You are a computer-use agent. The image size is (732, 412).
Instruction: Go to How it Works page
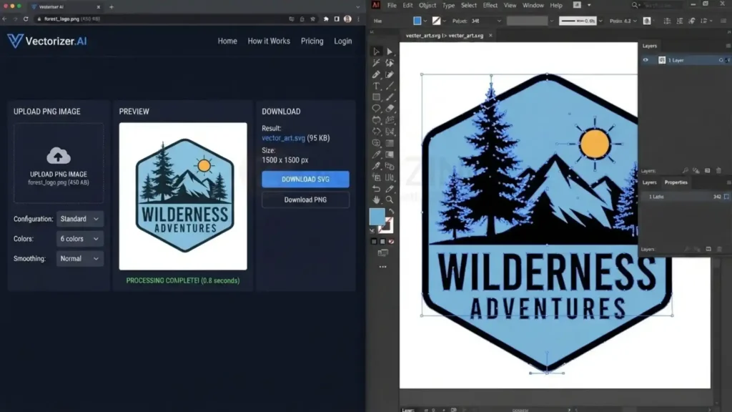click(x=269, y=41)
